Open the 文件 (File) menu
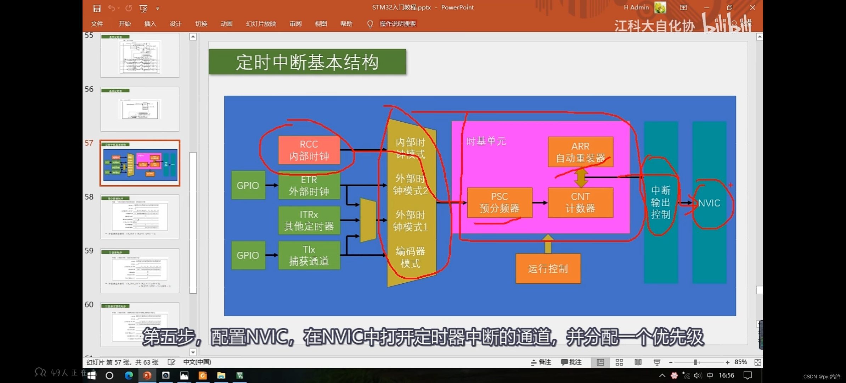846x383 pixels. 97,24
